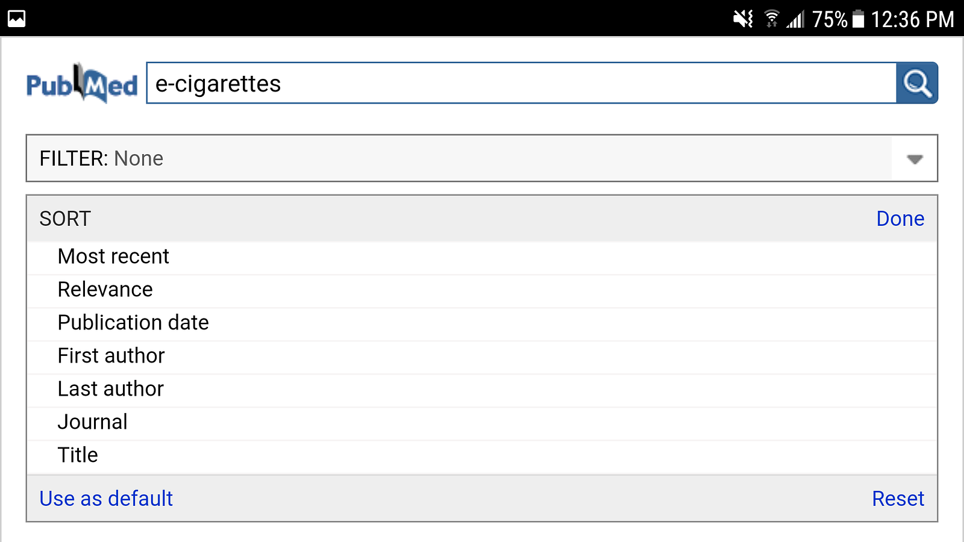Pick Last author sort order
This screenshot has height=542, width=964.
coord(111,389)
